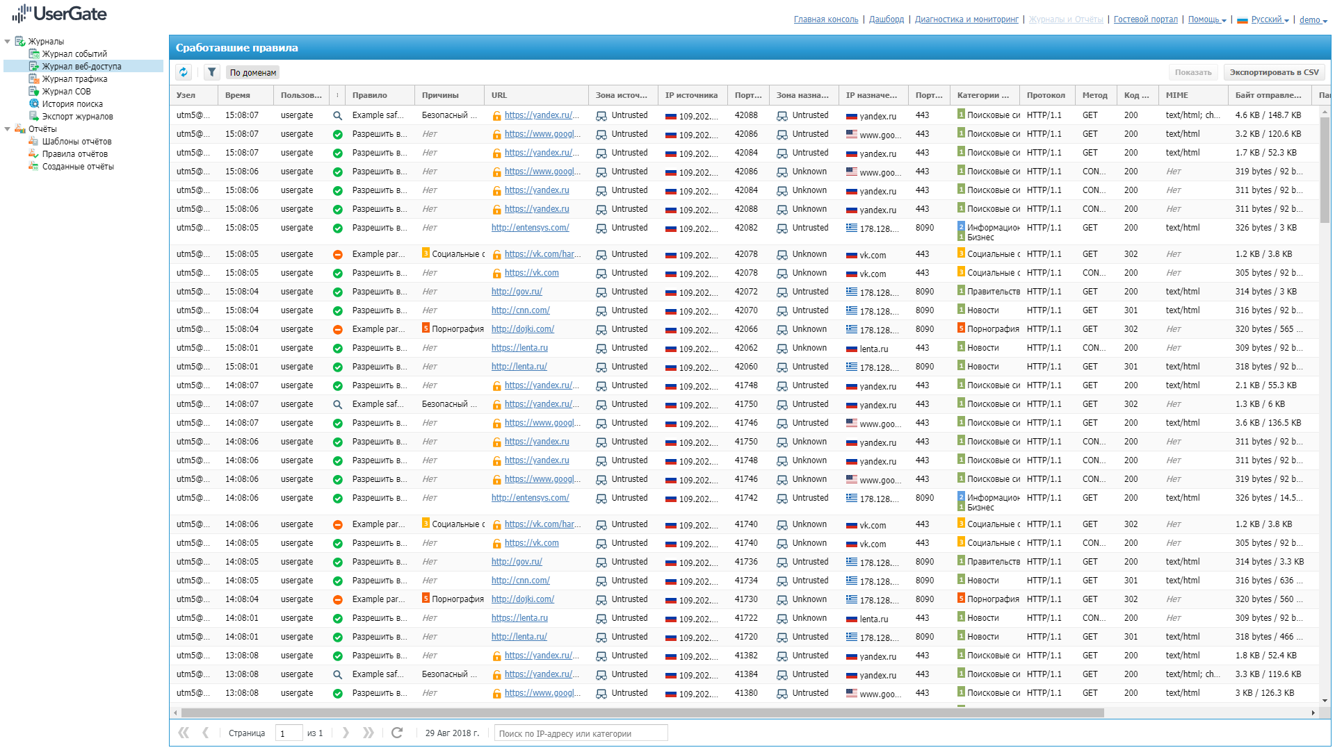Open the http://entensys.com/ URL link
Viewport: 1335px width, 750px height.
(530, 228)
